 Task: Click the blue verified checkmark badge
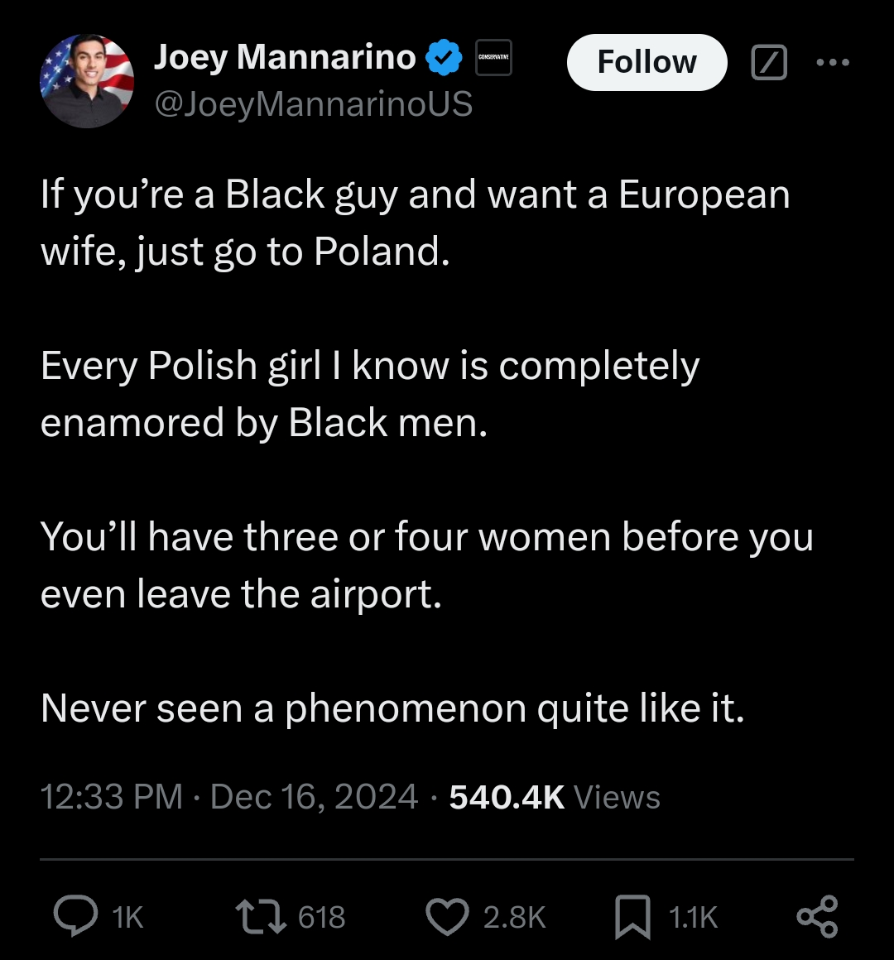click(x=444, y=58)
